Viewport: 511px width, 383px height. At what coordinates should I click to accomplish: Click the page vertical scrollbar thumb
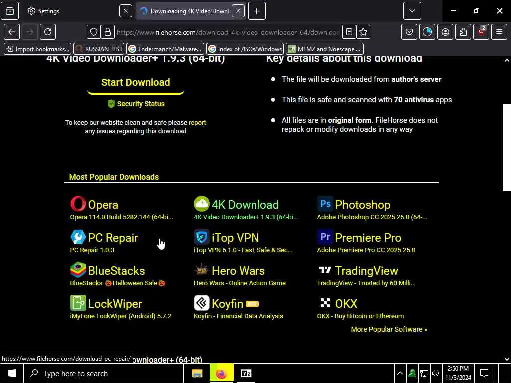(507, 147)
